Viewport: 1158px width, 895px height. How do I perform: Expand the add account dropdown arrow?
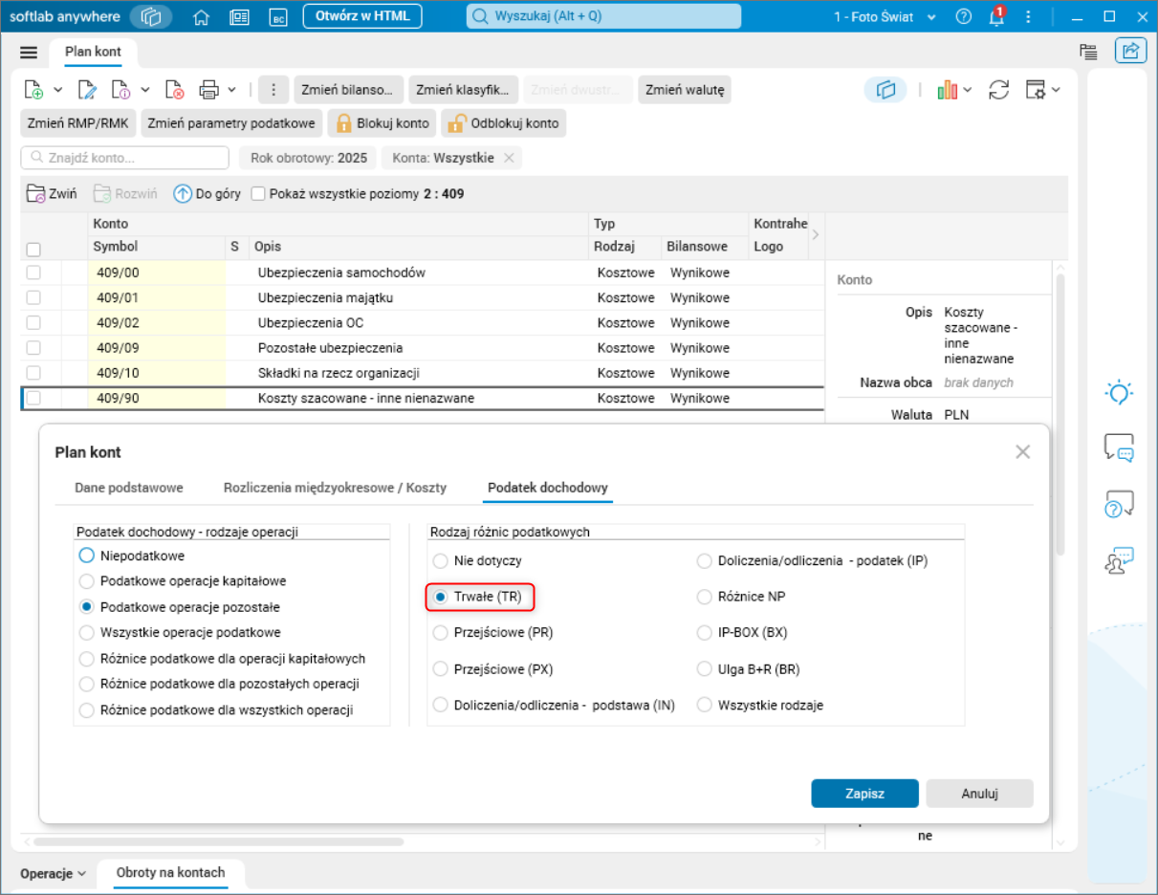point(57,90)
